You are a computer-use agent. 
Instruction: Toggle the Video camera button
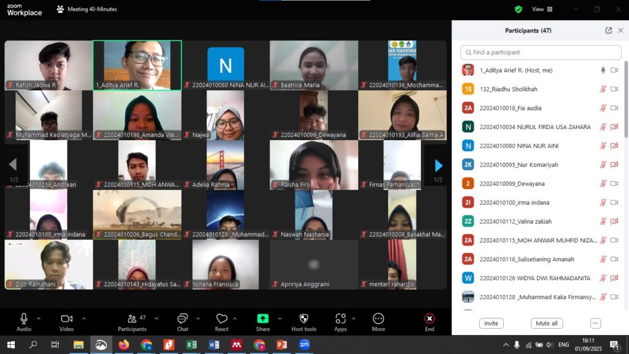tap(66, 322)
